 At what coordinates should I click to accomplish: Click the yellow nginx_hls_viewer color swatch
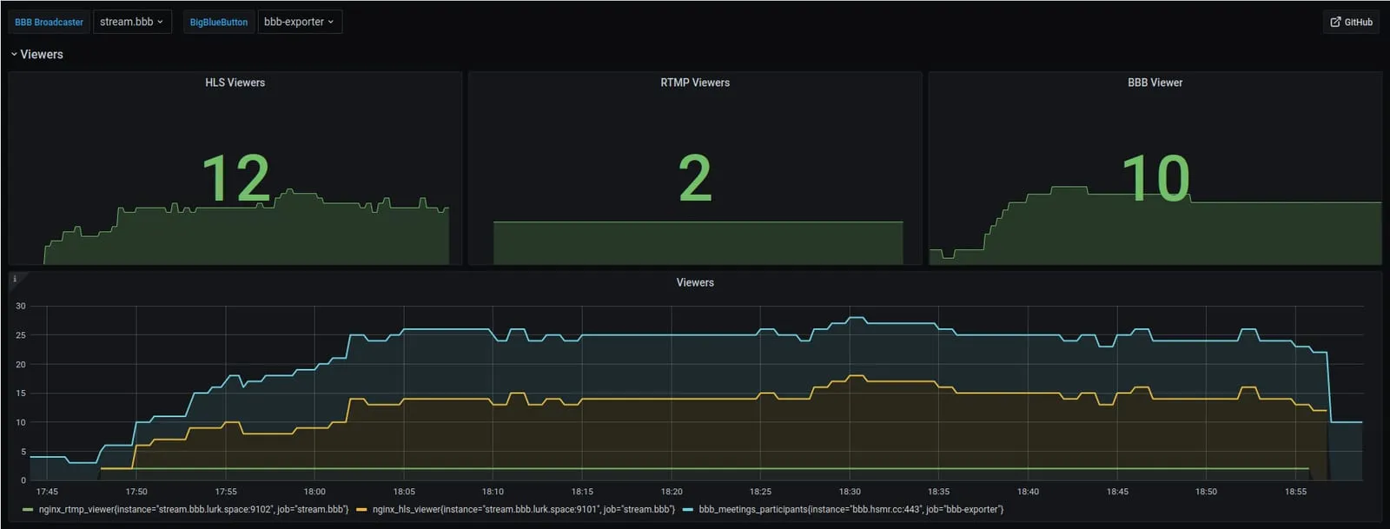(x=361, y=510)
